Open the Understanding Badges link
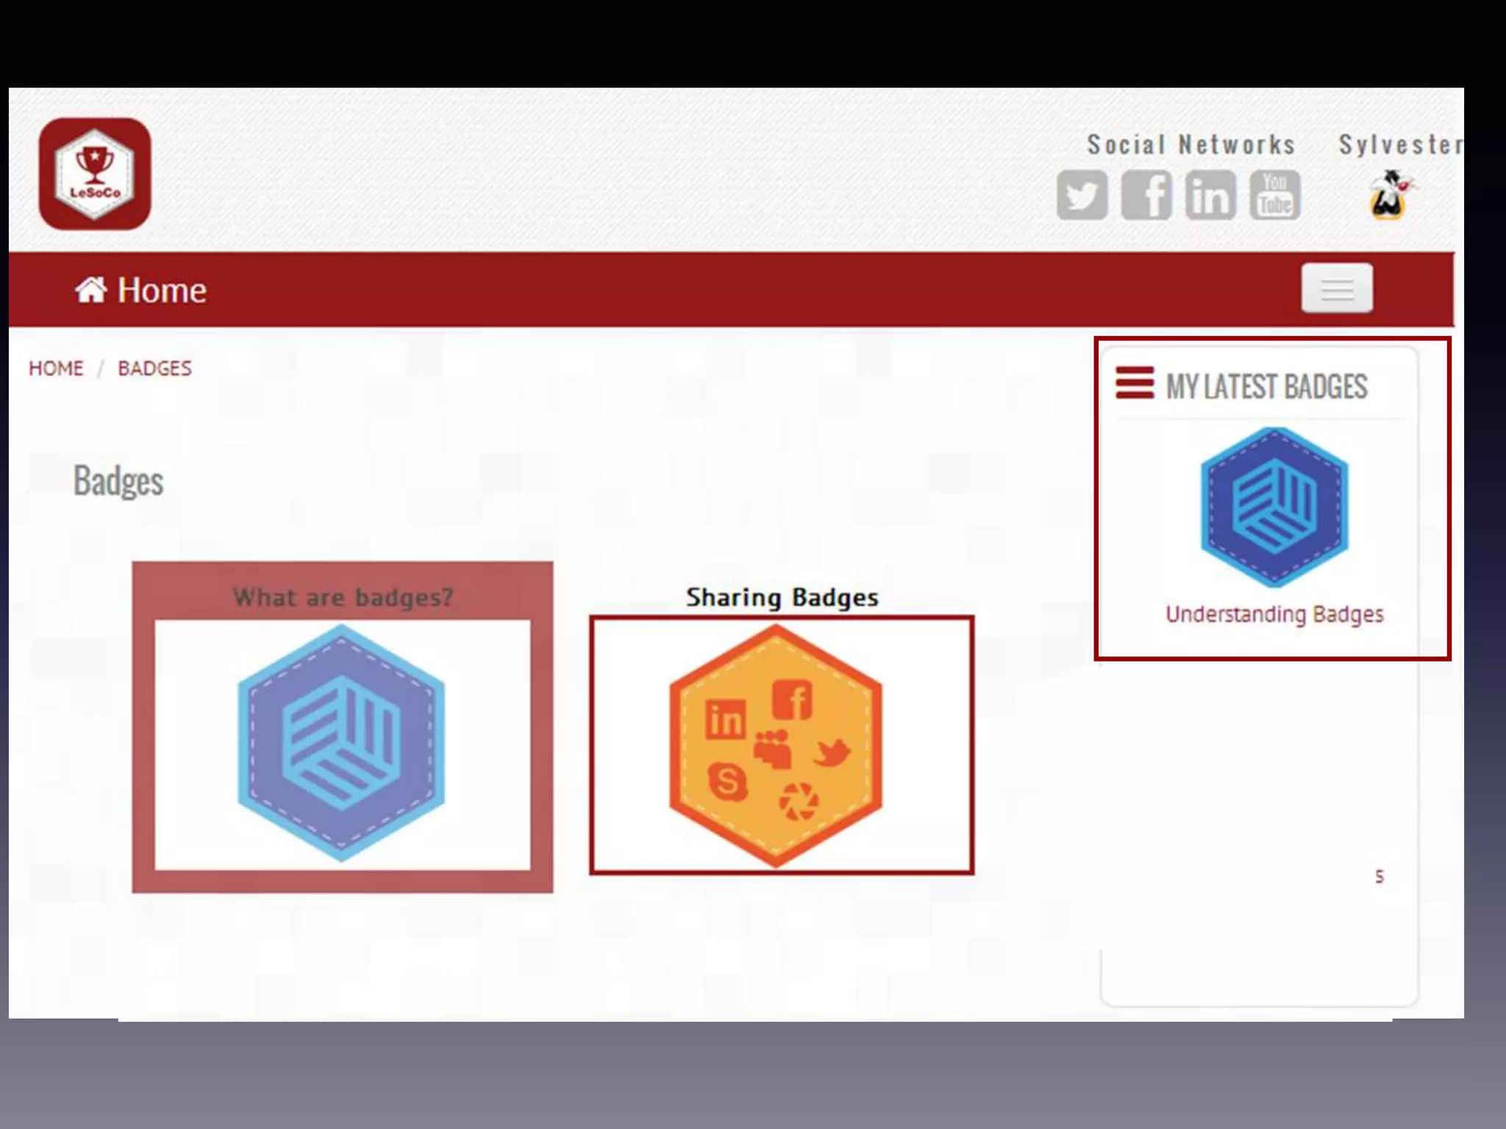This screenshot has width=1506, height=1129. pos(1274,614)
